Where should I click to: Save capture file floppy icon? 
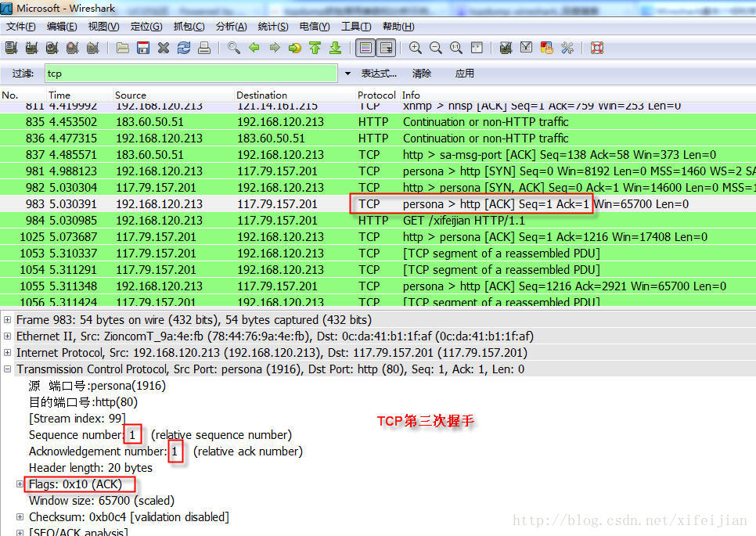click(143, 48)
